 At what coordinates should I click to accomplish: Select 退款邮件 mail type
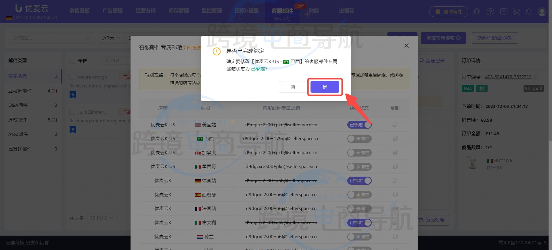point(33,120)
